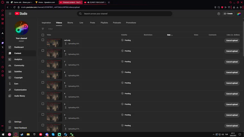Open the Windows Start menu

click(x=3, y=135)
